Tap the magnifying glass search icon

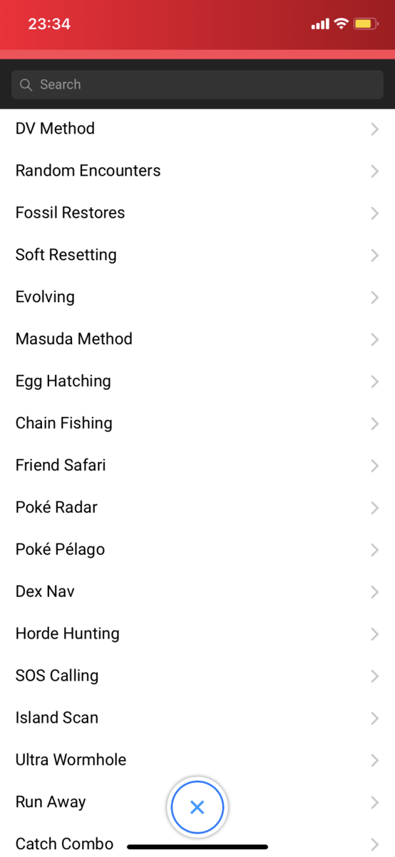pyautogui.click(x=26, y=85)
